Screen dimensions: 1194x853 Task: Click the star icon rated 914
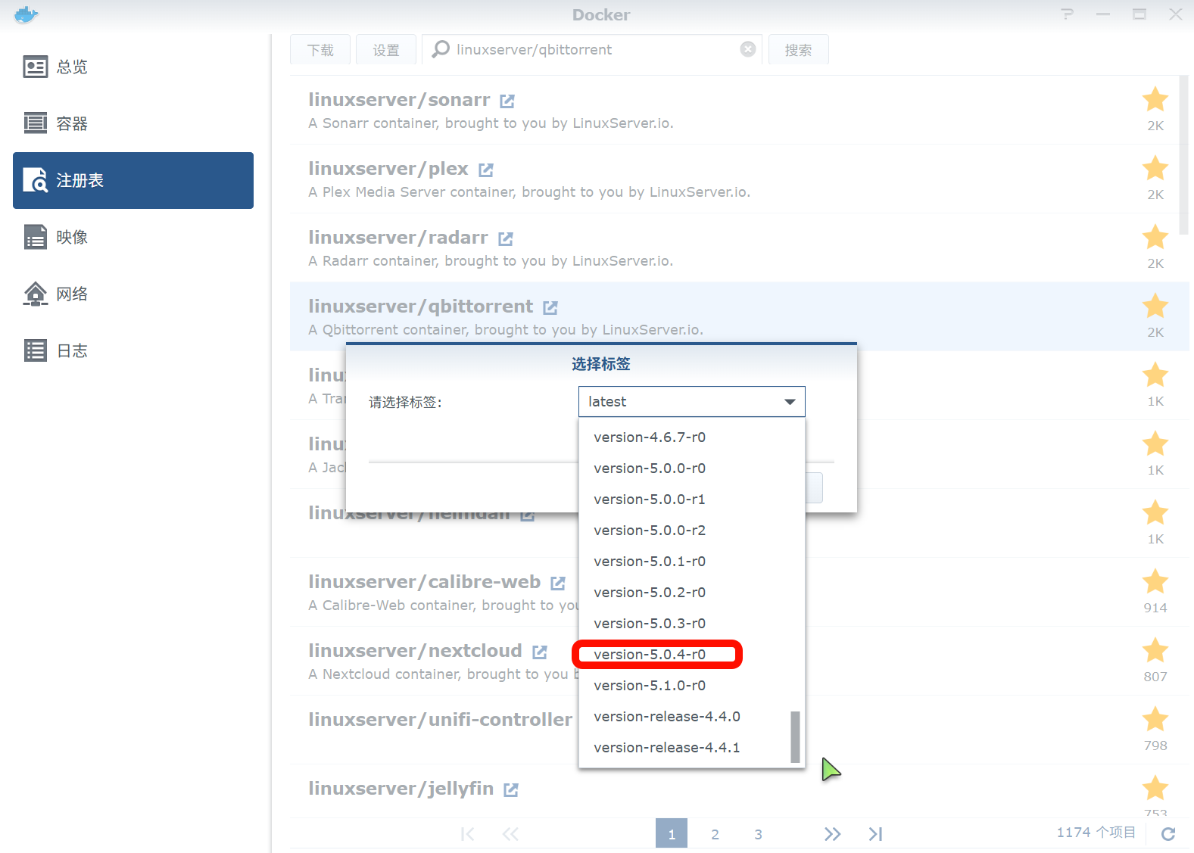[x=1155, y=581]
